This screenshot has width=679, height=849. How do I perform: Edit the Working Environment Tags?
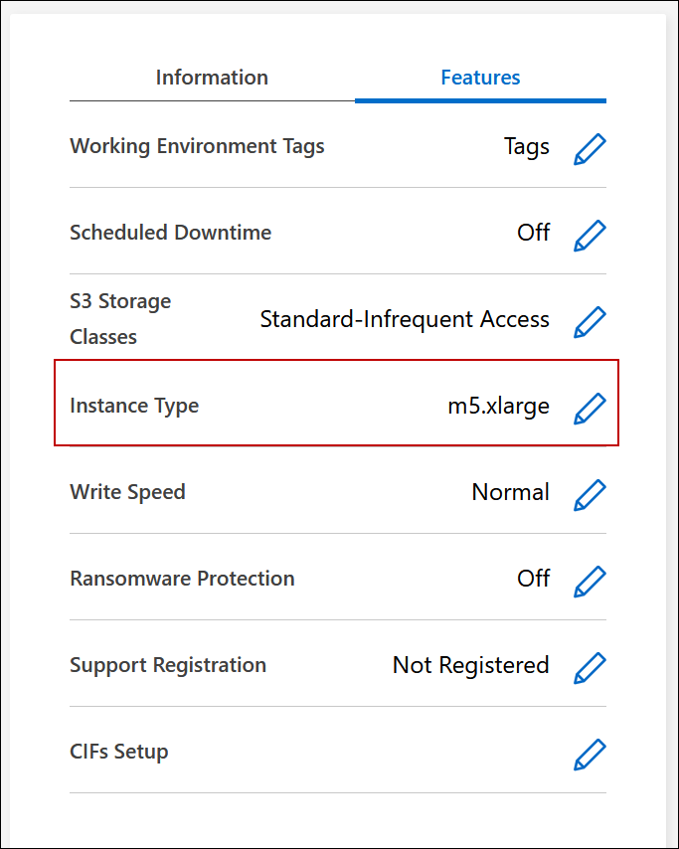pyautogui.click(x=590, y=148)
